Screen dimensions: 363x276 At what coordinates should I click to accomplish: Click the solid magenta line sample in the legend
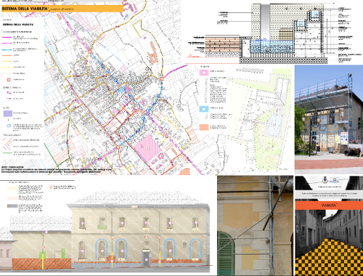click(7, 38)
